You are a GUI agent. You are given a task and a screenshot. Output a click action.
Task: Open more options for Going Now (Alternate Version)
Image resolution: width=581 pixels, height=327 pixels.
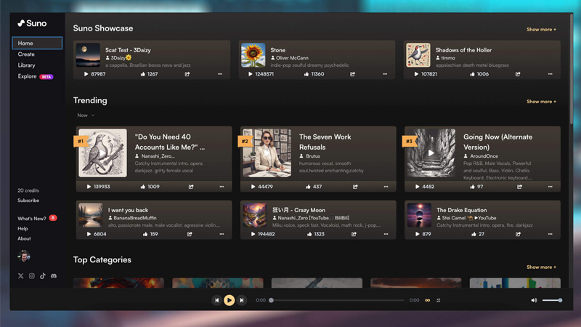coord(550,187)
